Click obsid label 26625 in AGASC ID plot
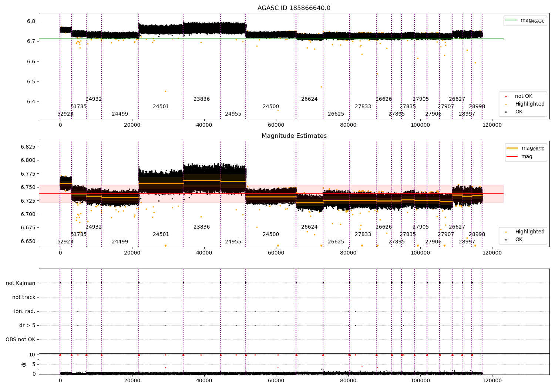Screen dimensions: 555x389 336,114
